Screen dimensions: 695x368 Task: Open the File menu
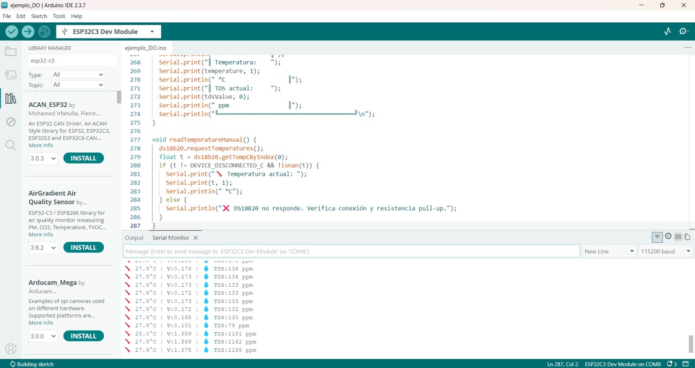tap(7, 16)
